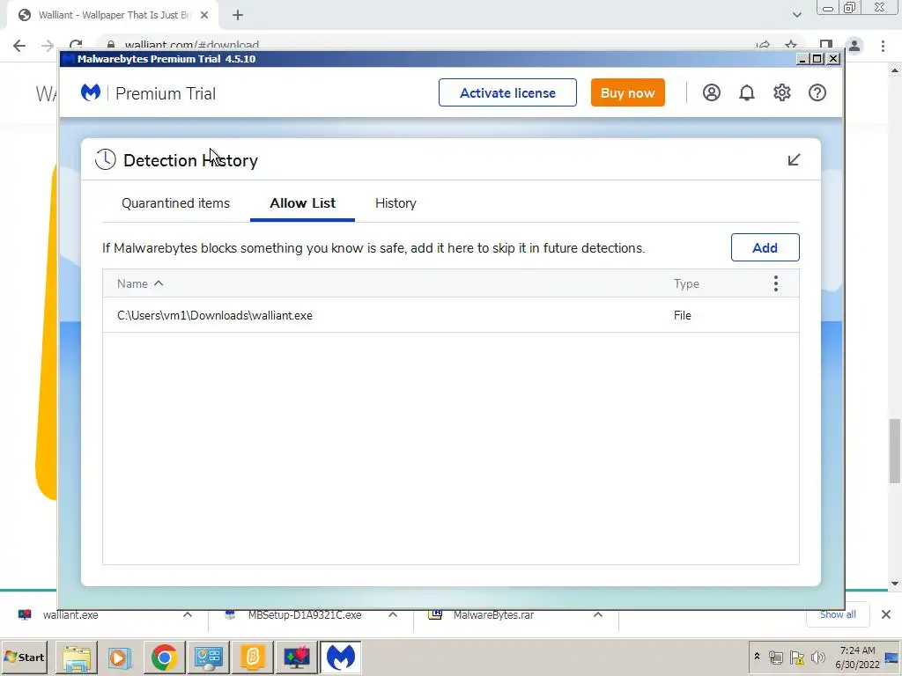This screenshot has height=676, width=902.
Task: Click the Type column header
Action: click(x=686, y=283)
